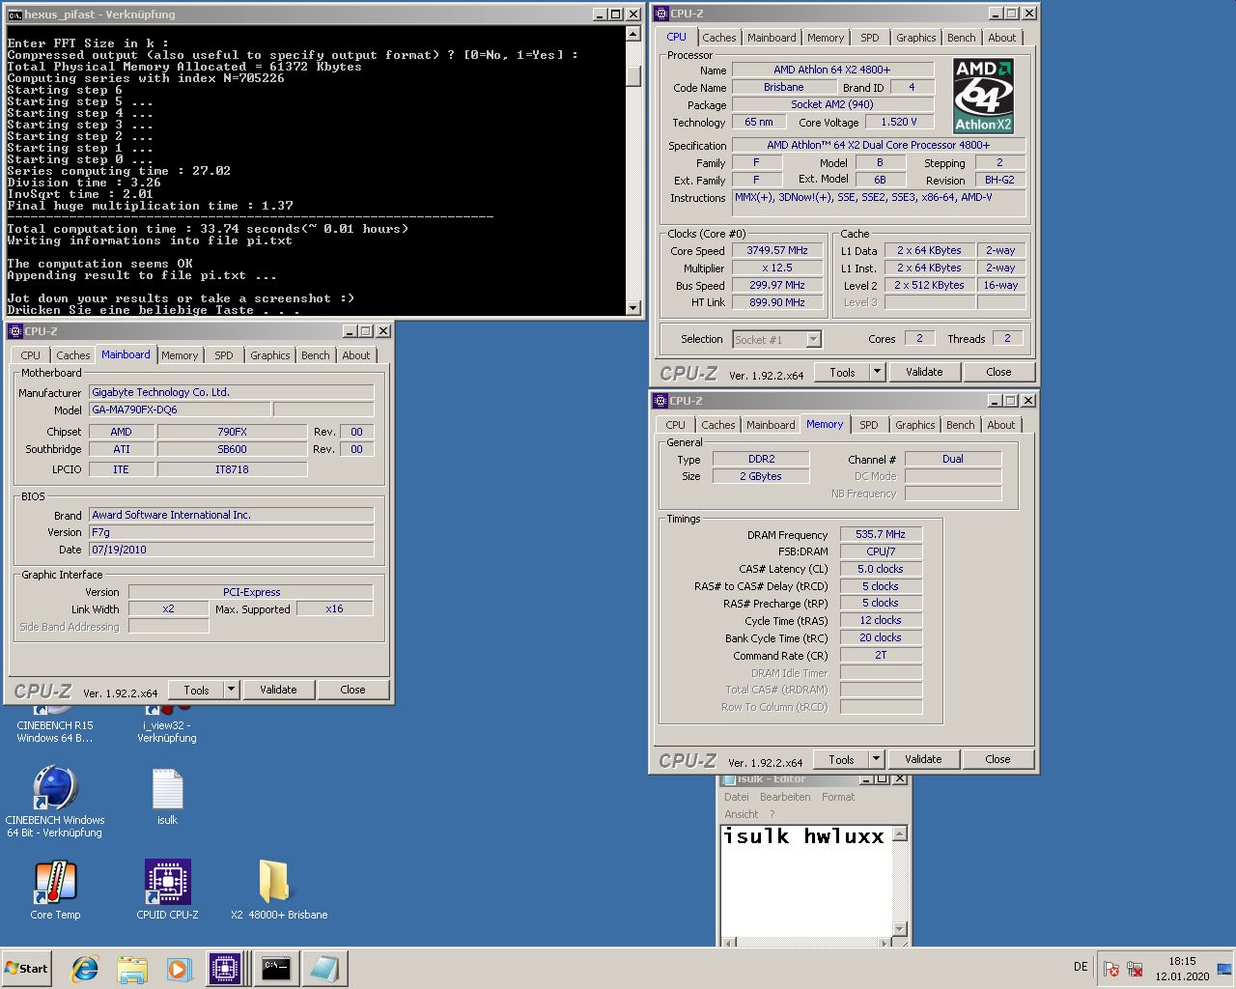Click Tools button in Memory window
The image size is (1236, 989).
click(x=841, y=759)
